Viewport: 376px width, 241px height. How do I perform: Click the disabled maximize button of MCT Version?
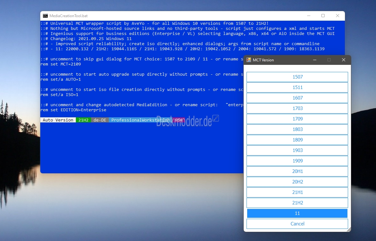coord(329,60)
